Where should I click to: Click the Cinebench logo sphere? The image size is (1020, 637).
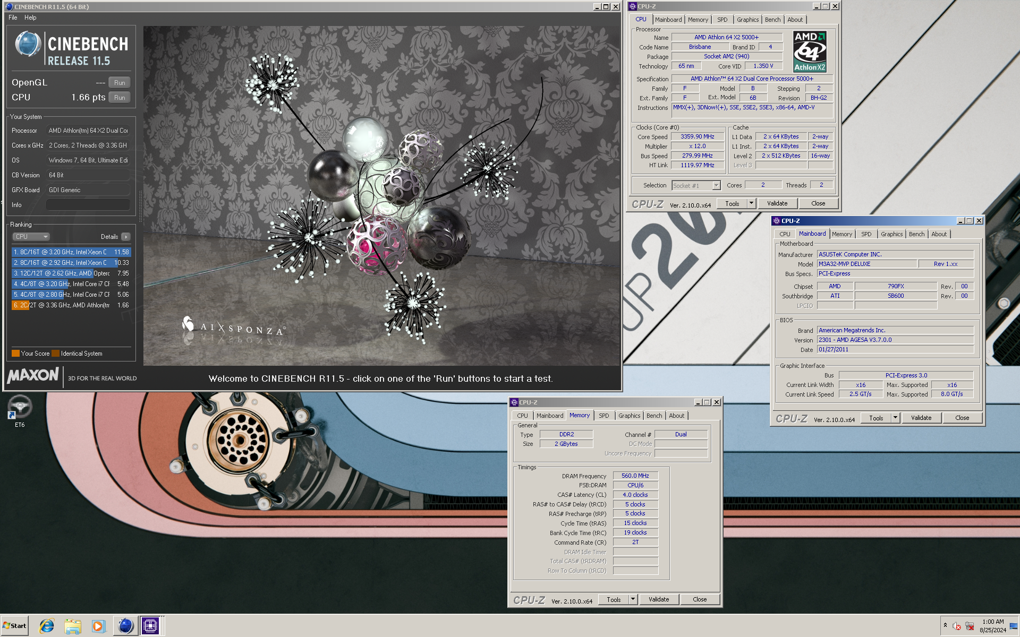[x=28, y=44]
